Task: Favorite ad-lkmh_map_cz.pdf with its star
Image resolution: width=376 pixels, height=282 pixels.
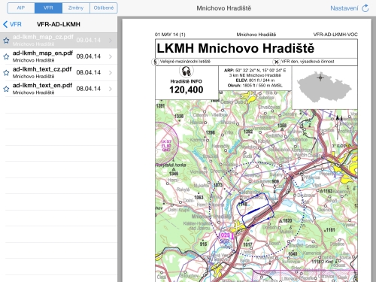Action: (x=6, y=41)
